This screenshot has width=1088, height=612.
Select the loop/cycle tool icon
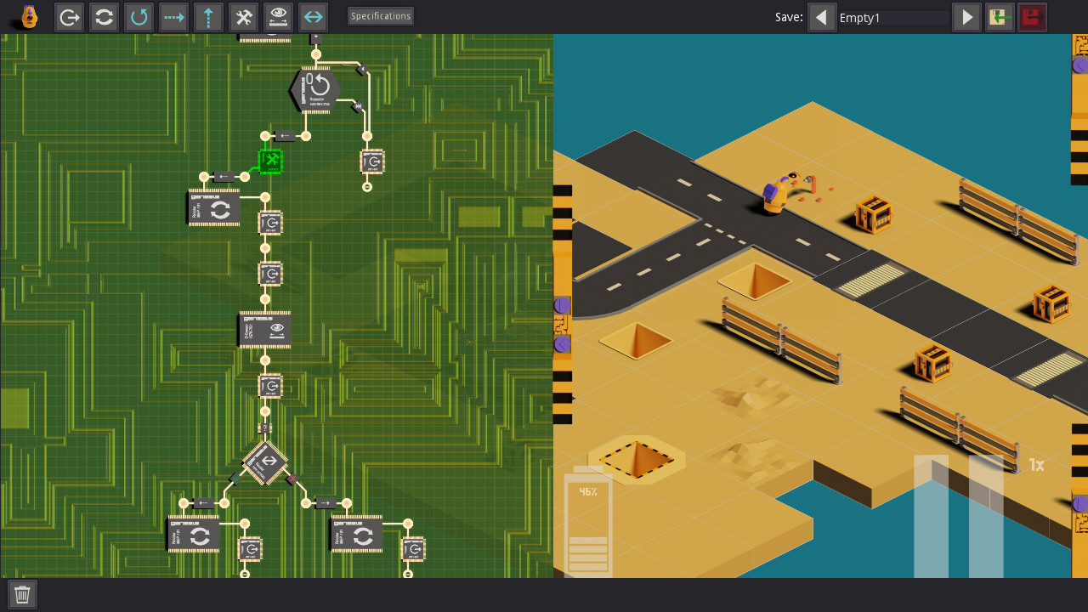[x=104, y=16]
